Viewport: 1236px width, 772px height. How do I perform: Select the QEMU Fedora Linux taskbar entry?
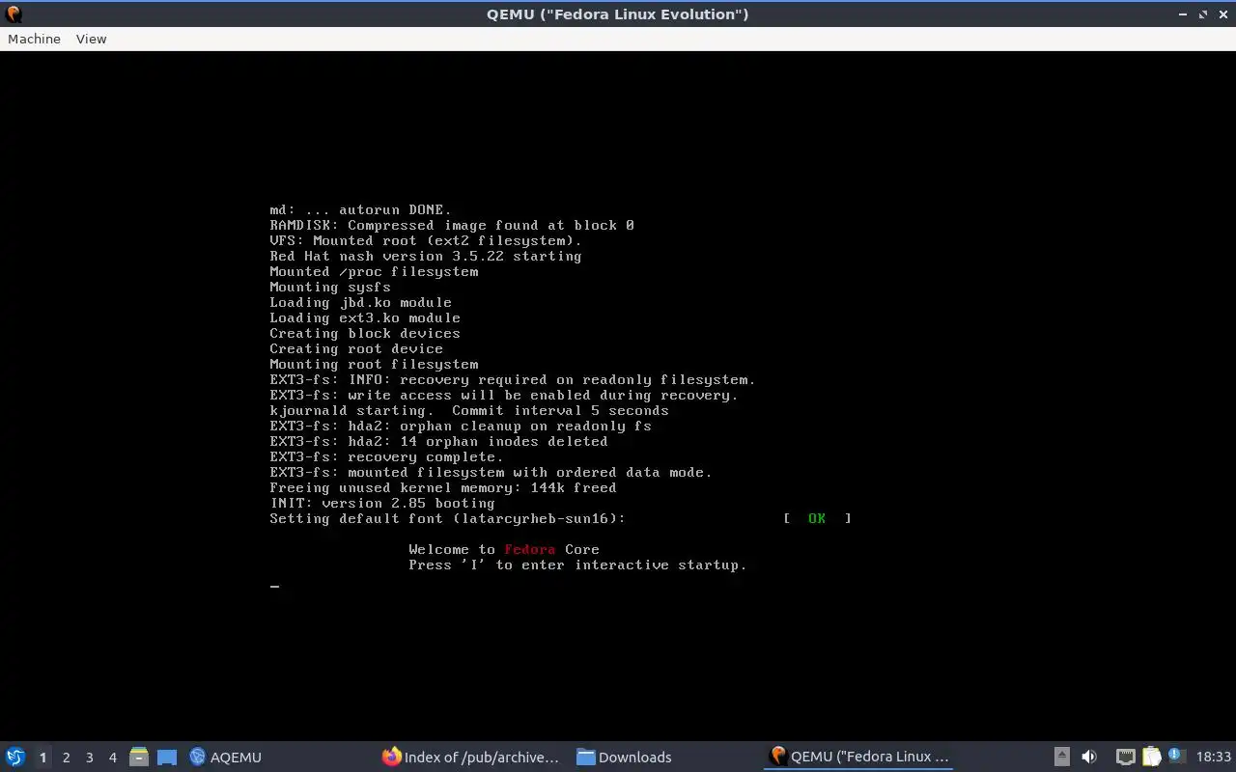coord(859,757)
